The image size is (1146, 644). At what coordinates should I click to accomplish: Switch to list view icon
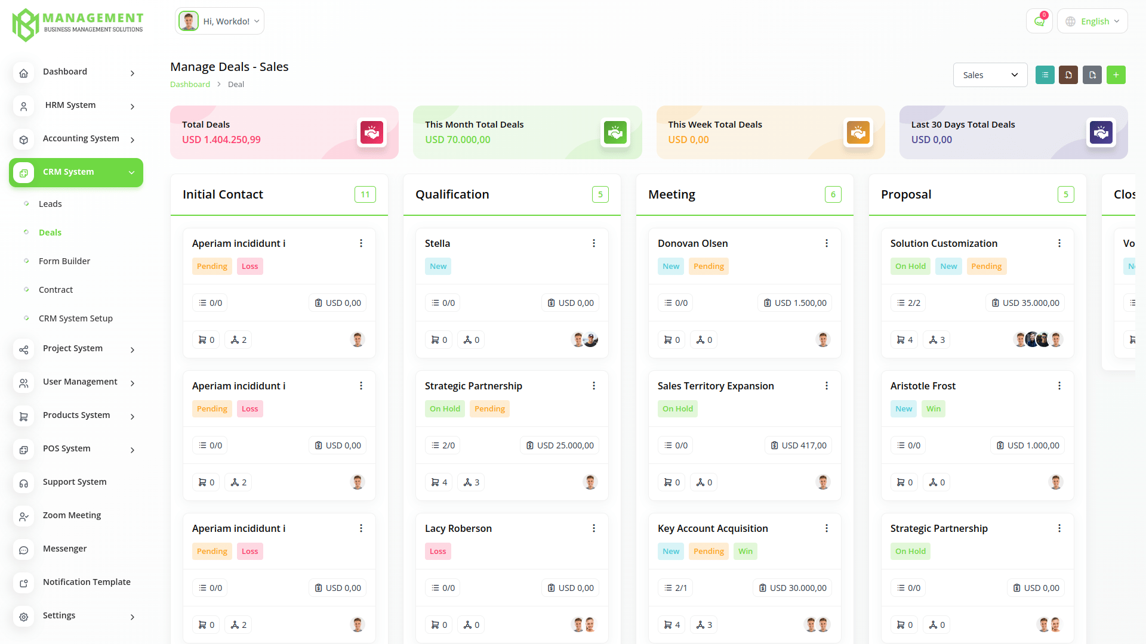click(x=1045, y=75)
